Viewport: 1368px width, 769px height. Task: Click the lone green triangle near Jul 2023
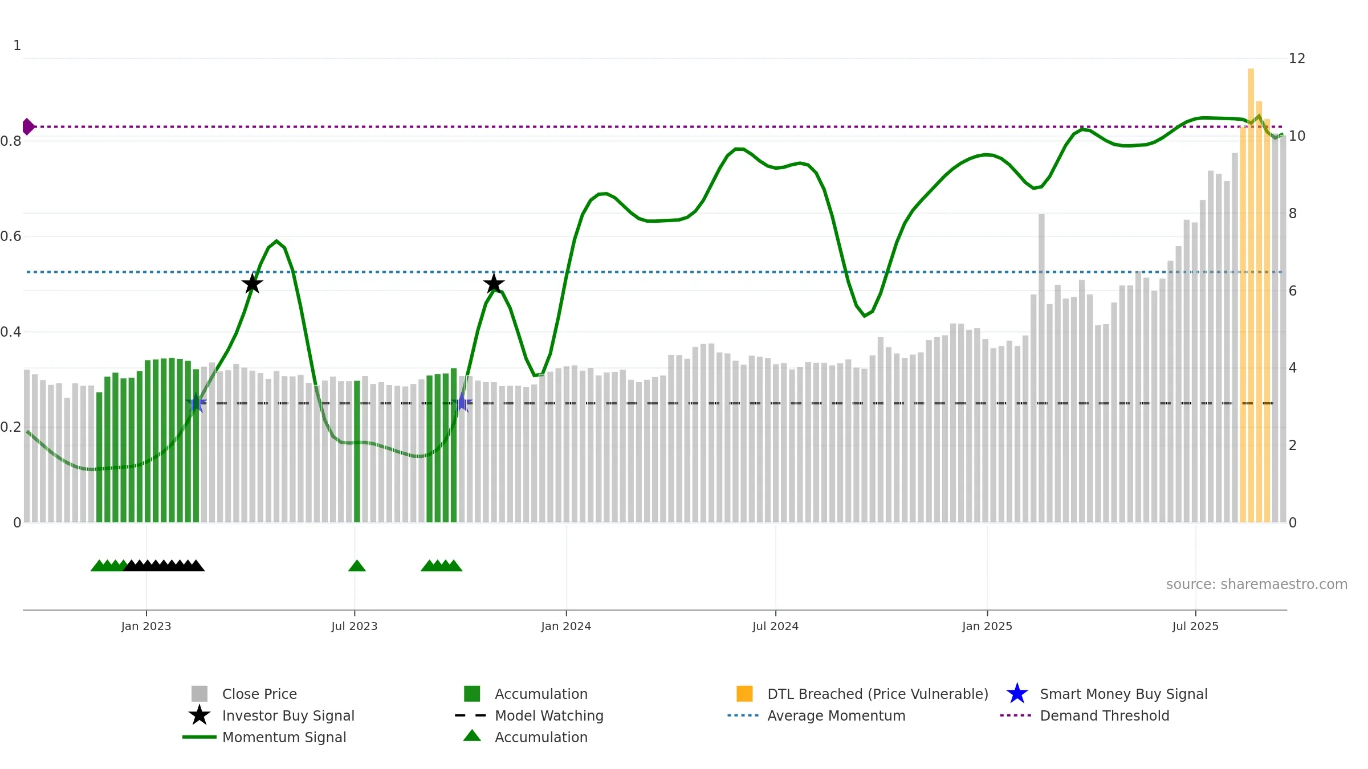(357, 566)
